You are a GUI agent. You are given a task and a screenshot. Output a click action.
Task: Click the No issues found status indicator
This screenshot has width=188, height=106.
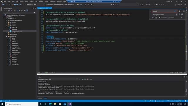pyautogui.click(x=50, y=73)
